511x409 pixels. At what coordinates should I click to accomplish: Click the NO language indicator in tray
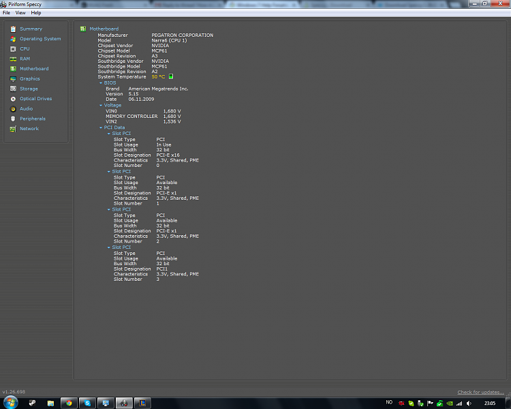point(389,402)
